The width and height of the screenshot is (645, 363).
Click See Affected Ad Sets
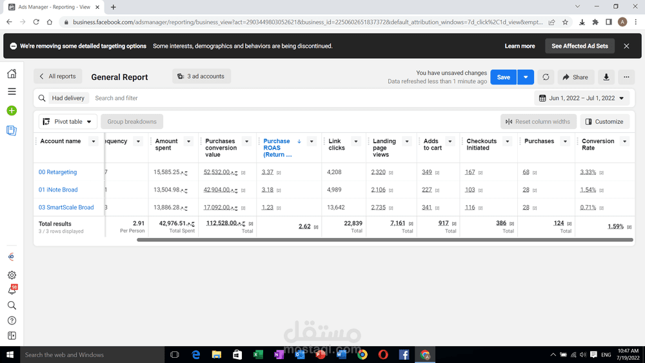[x=580, y=46]
